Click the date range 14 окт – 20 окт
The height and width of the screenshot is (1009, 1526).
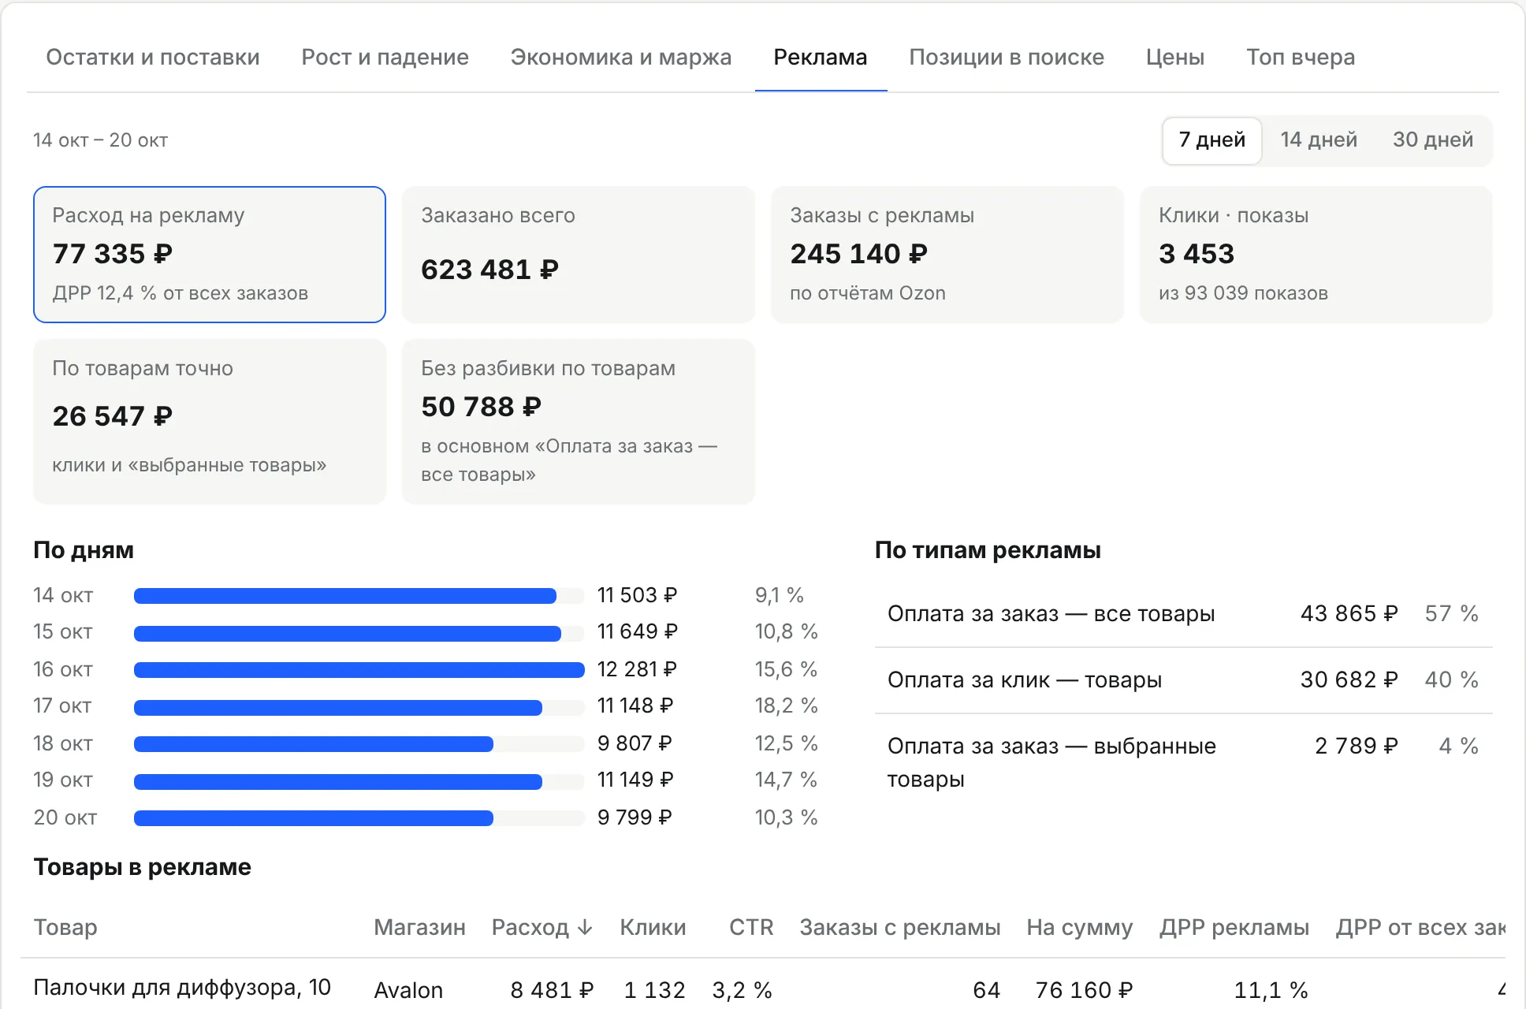click(x=100, y=140)
